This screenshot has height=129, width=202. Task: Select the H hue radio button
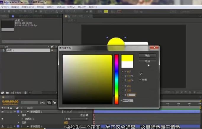point(123,71)
